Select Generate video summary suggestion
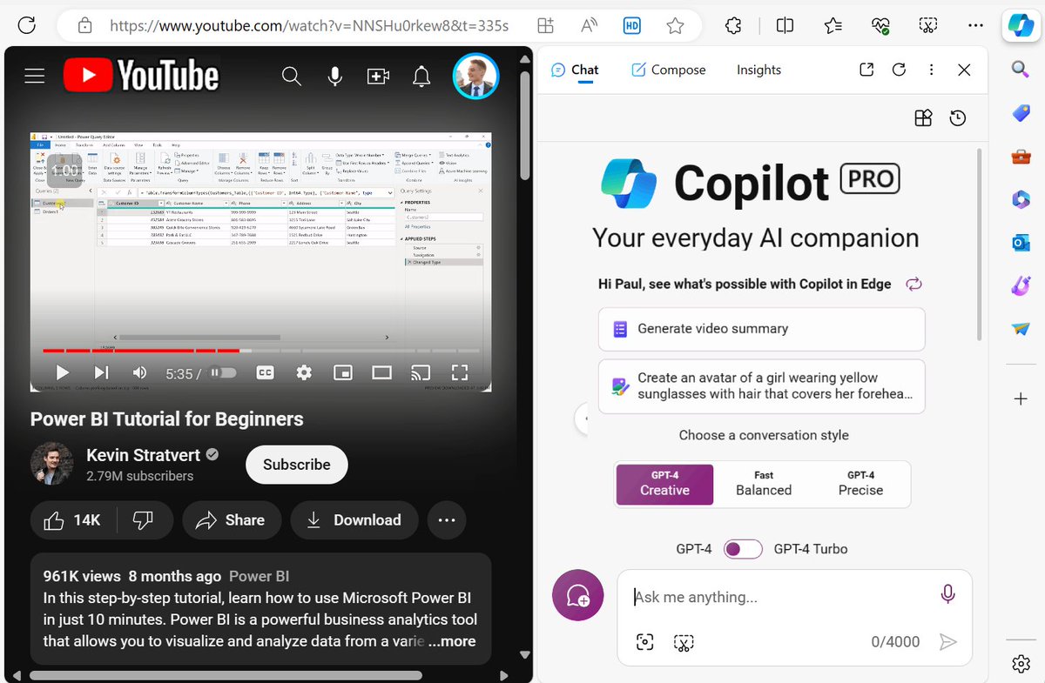Image resolution: width=1045 pixels, height=683 pixels. (x=762, y=329)
